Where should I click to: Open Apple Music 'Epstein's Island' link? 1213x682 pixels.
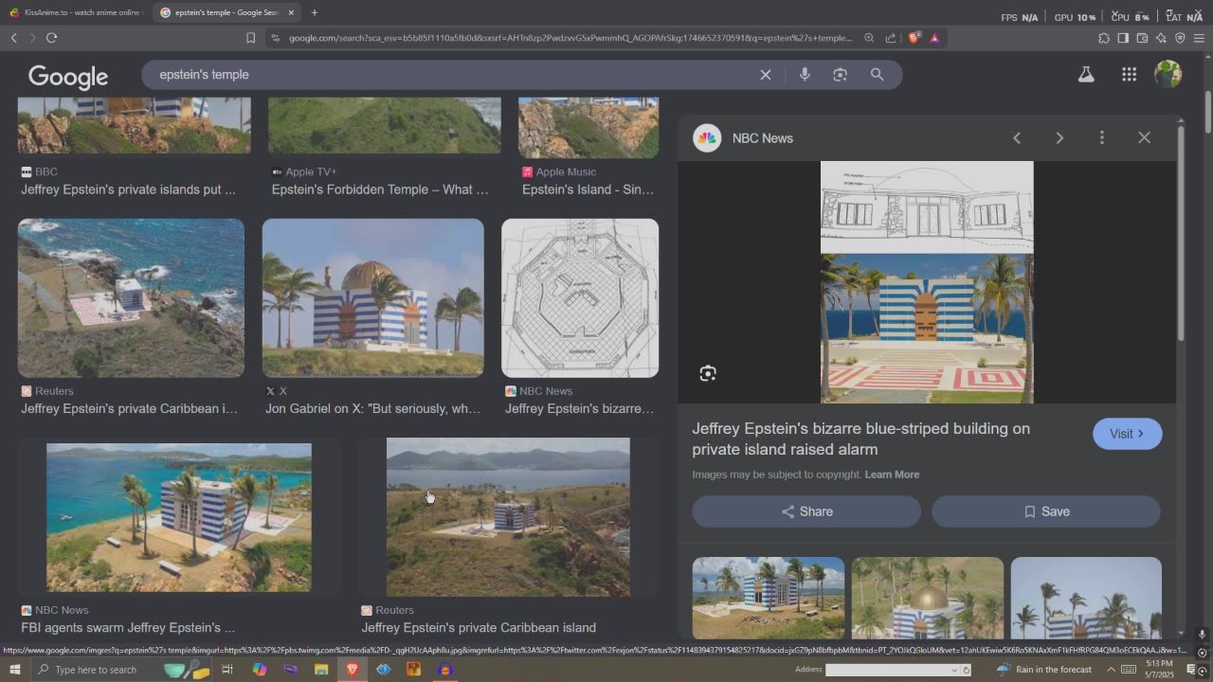pyautogui.click(x=588, y=189)
